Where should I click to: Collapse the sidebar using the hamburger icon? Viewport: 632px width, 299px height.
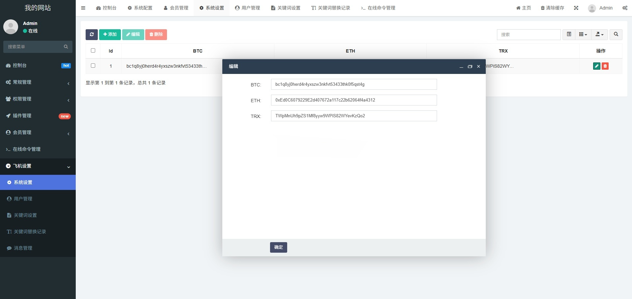click(83, 8)
